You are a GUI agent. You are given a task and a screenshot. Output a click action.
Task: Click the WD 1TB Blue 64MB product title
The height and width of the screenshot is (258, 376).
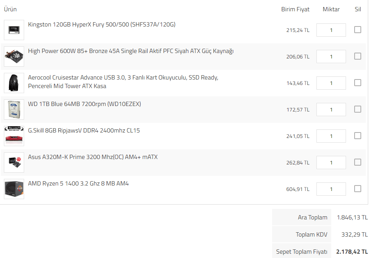[84, 104]
